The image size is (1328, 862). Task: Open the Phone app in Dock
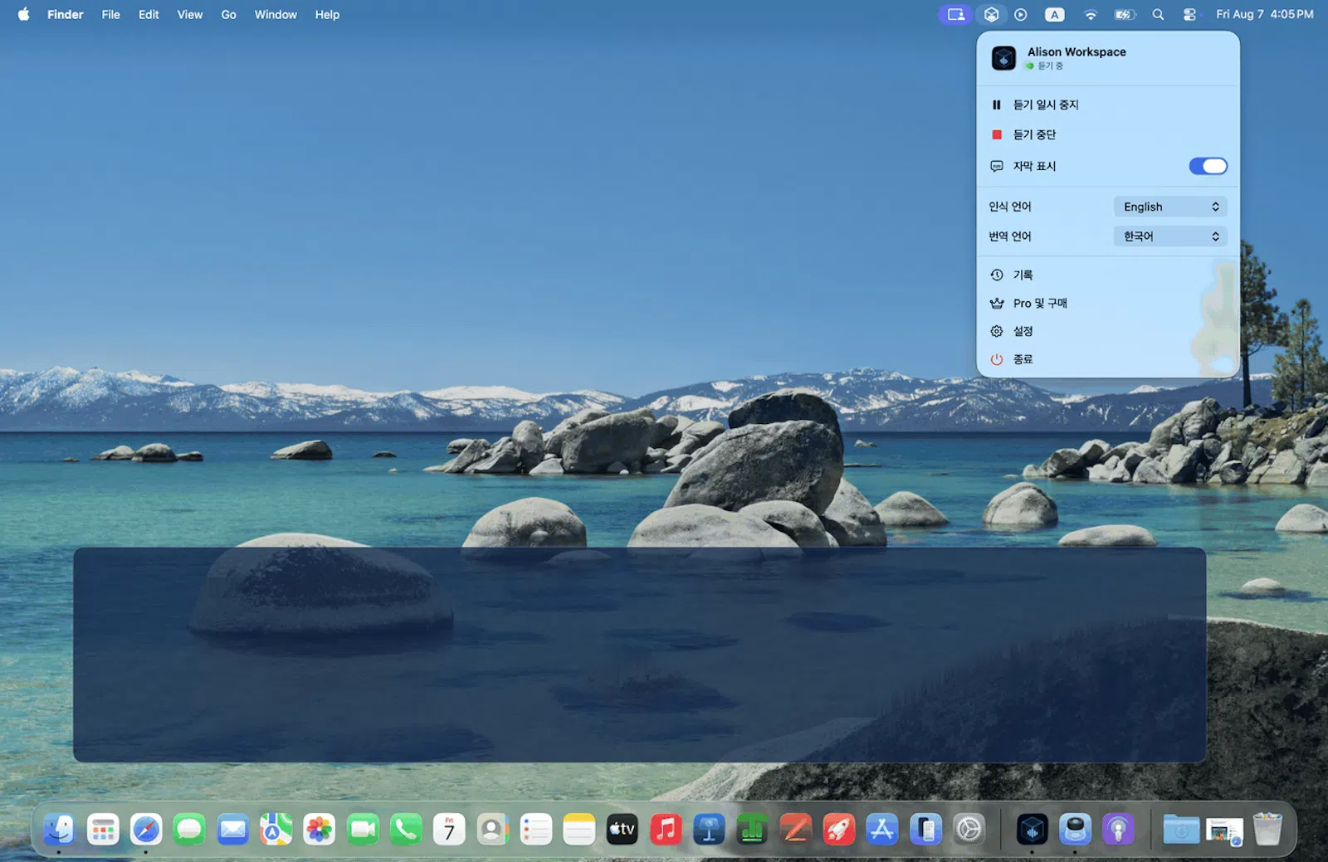point(406,829)
